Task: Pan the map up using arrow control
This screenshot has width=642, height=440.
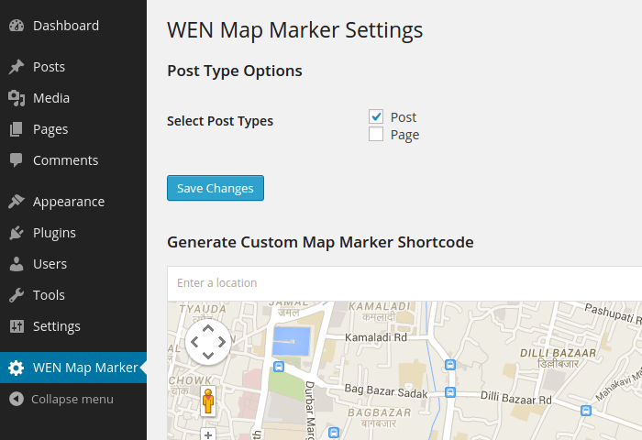Action: tap(208, 328)
